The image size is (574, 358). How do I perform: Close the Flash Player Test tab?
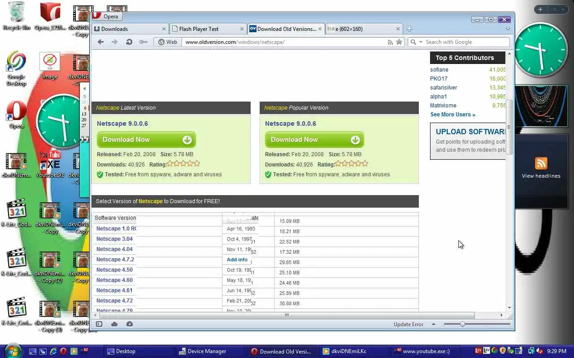(x=242, y=29)
